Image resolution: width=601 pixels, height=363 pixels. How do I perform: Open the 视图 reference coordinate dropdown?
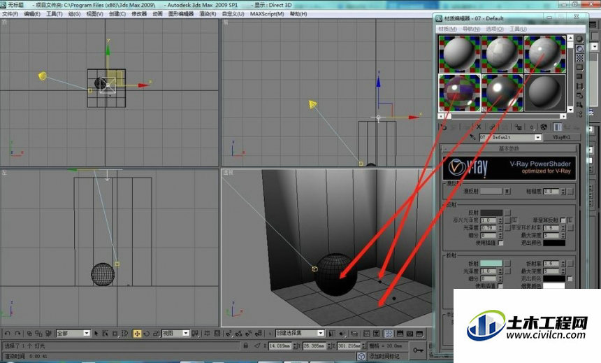186,333
